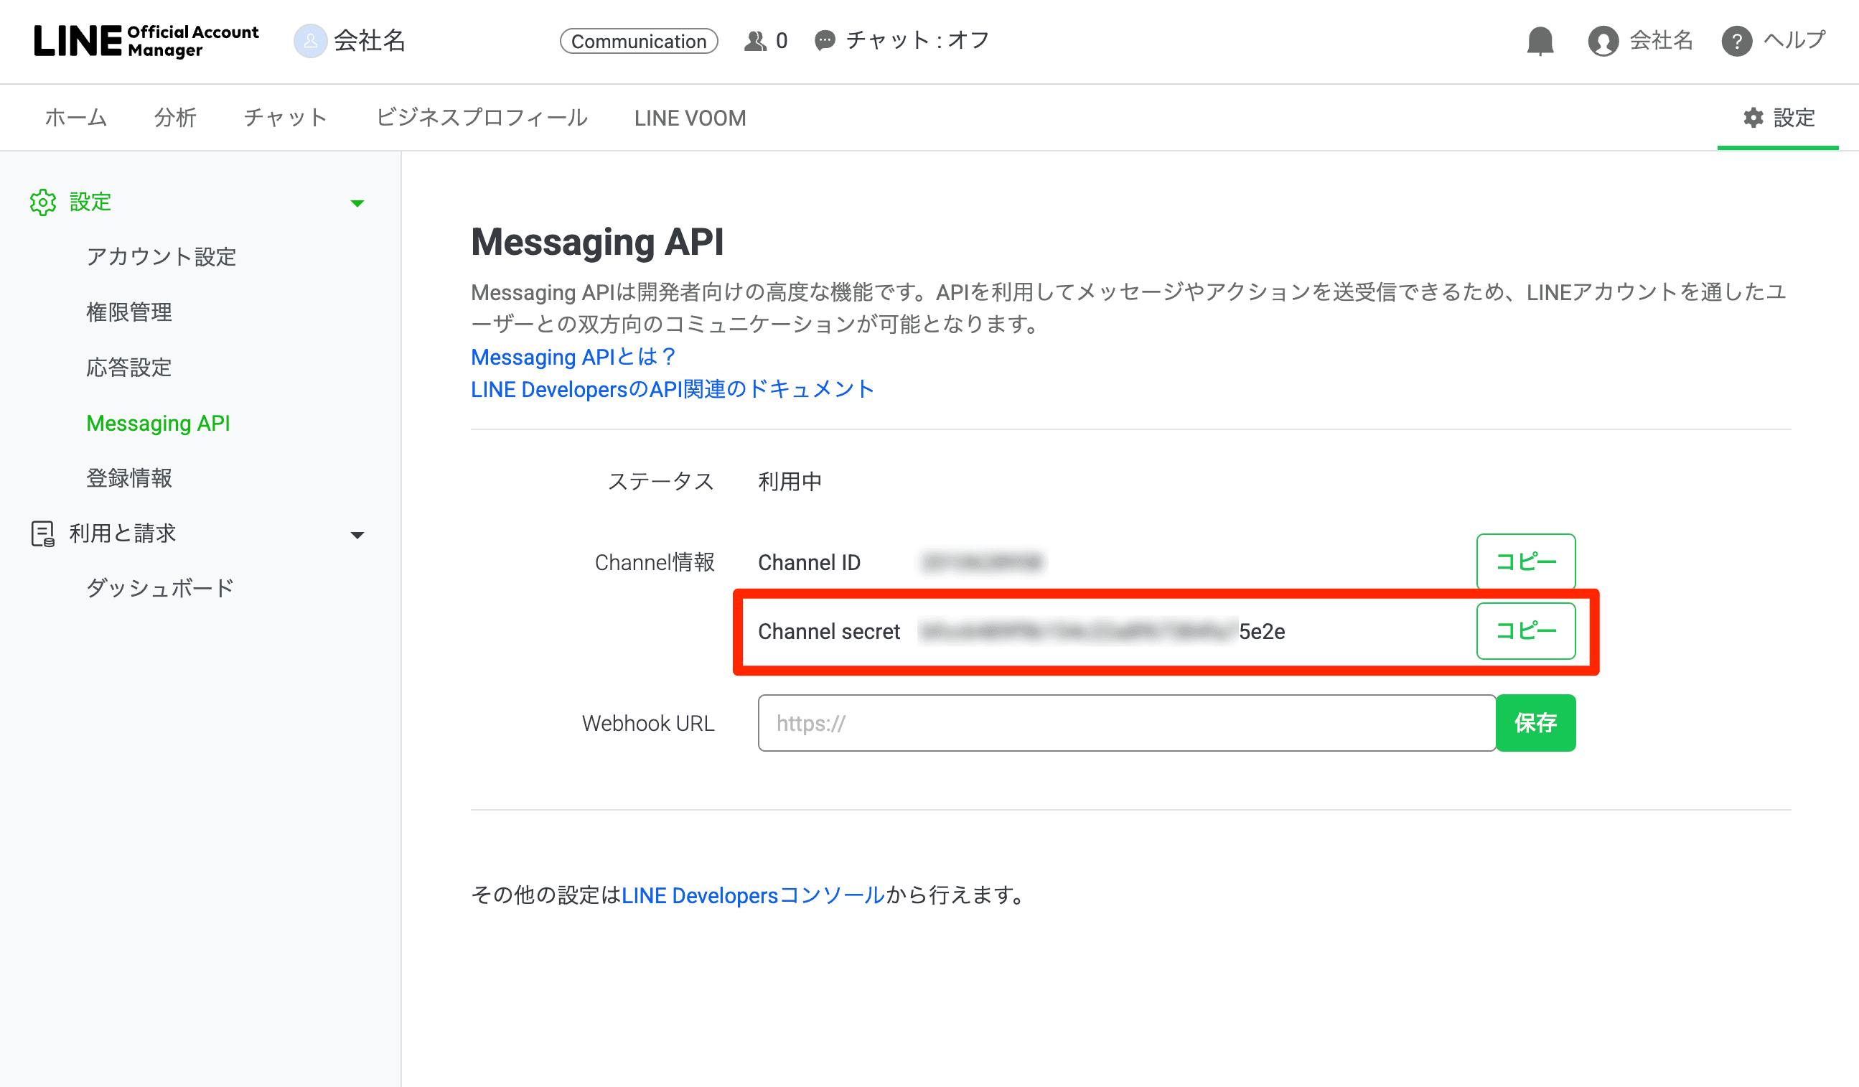Open 応答設定 in sidebar
1859x1087 pixels.
(x=129, y=368)
